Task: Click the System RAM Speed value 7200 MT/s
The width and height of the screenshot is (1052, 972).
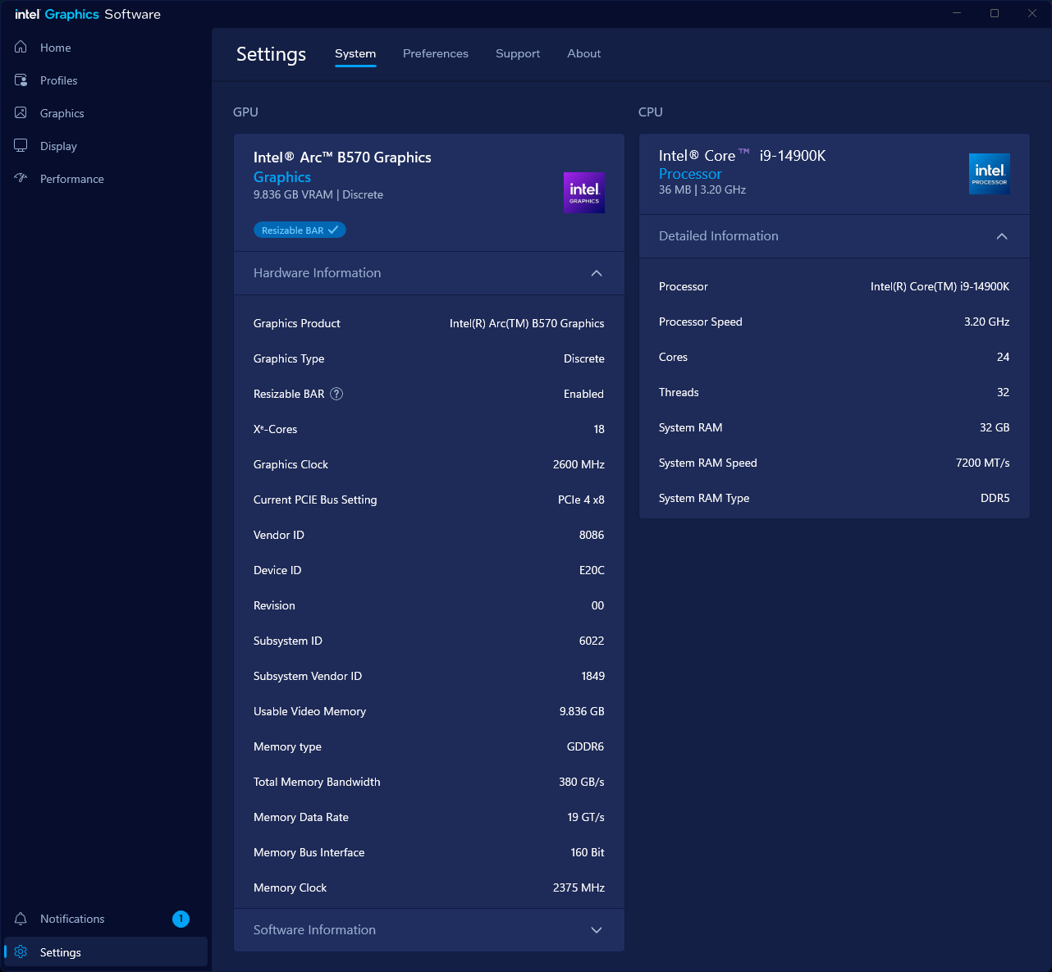Action: (983, 463)
